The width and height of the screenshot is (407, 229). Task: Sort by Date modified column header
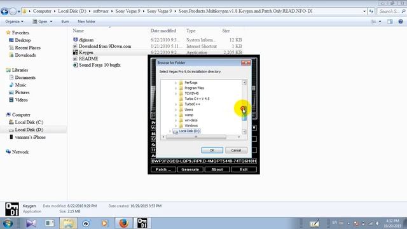(163, 31)
